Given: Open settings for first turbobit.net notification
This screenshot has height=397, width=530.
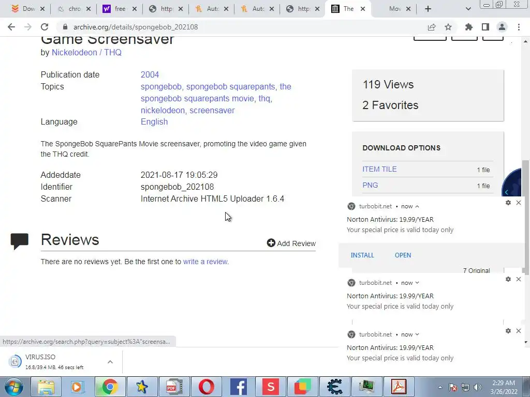Looking at the screenshot, I should coord(508,203).
